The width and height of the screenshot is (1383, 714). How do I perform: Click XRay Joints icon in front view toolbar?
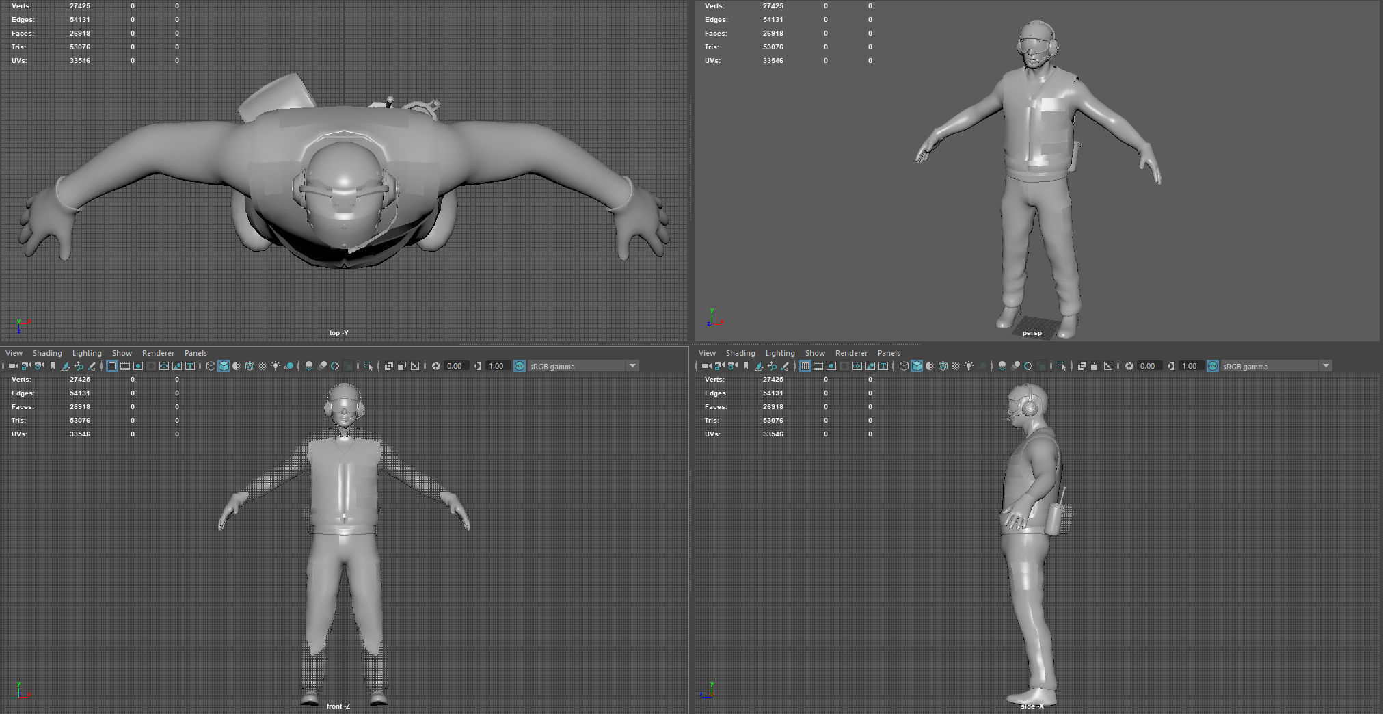click(415, 366)
